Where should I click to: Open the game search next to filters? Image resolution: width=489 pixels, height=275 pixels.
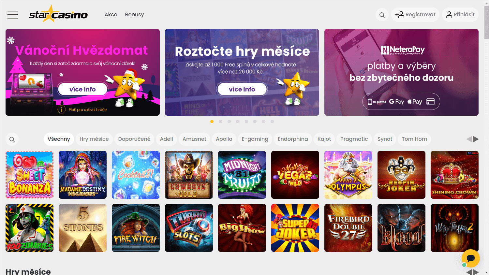click(x=12, y=139)
